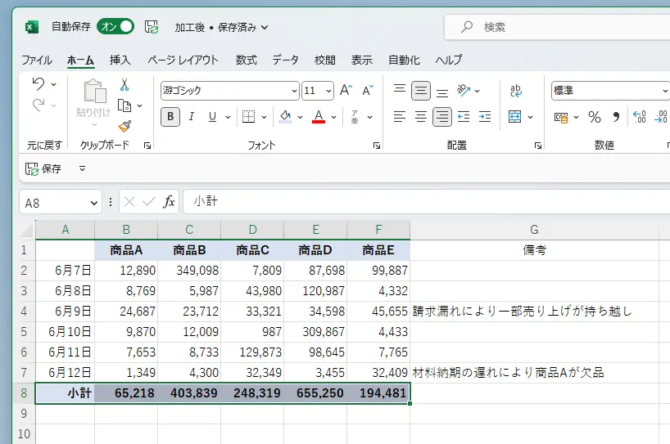Click the 保存 button in quick access bar
The width and height of the screenshot is (670, 444).
point(43,168)
